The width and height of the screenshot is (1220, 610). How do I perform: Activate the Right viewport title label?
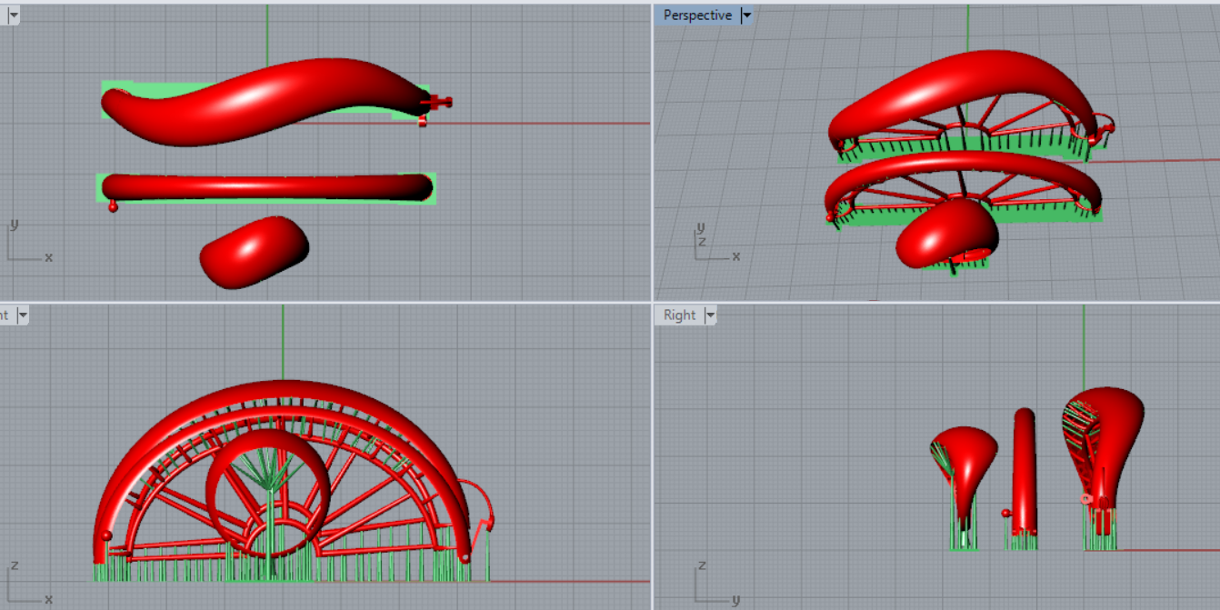click(679, 315)
